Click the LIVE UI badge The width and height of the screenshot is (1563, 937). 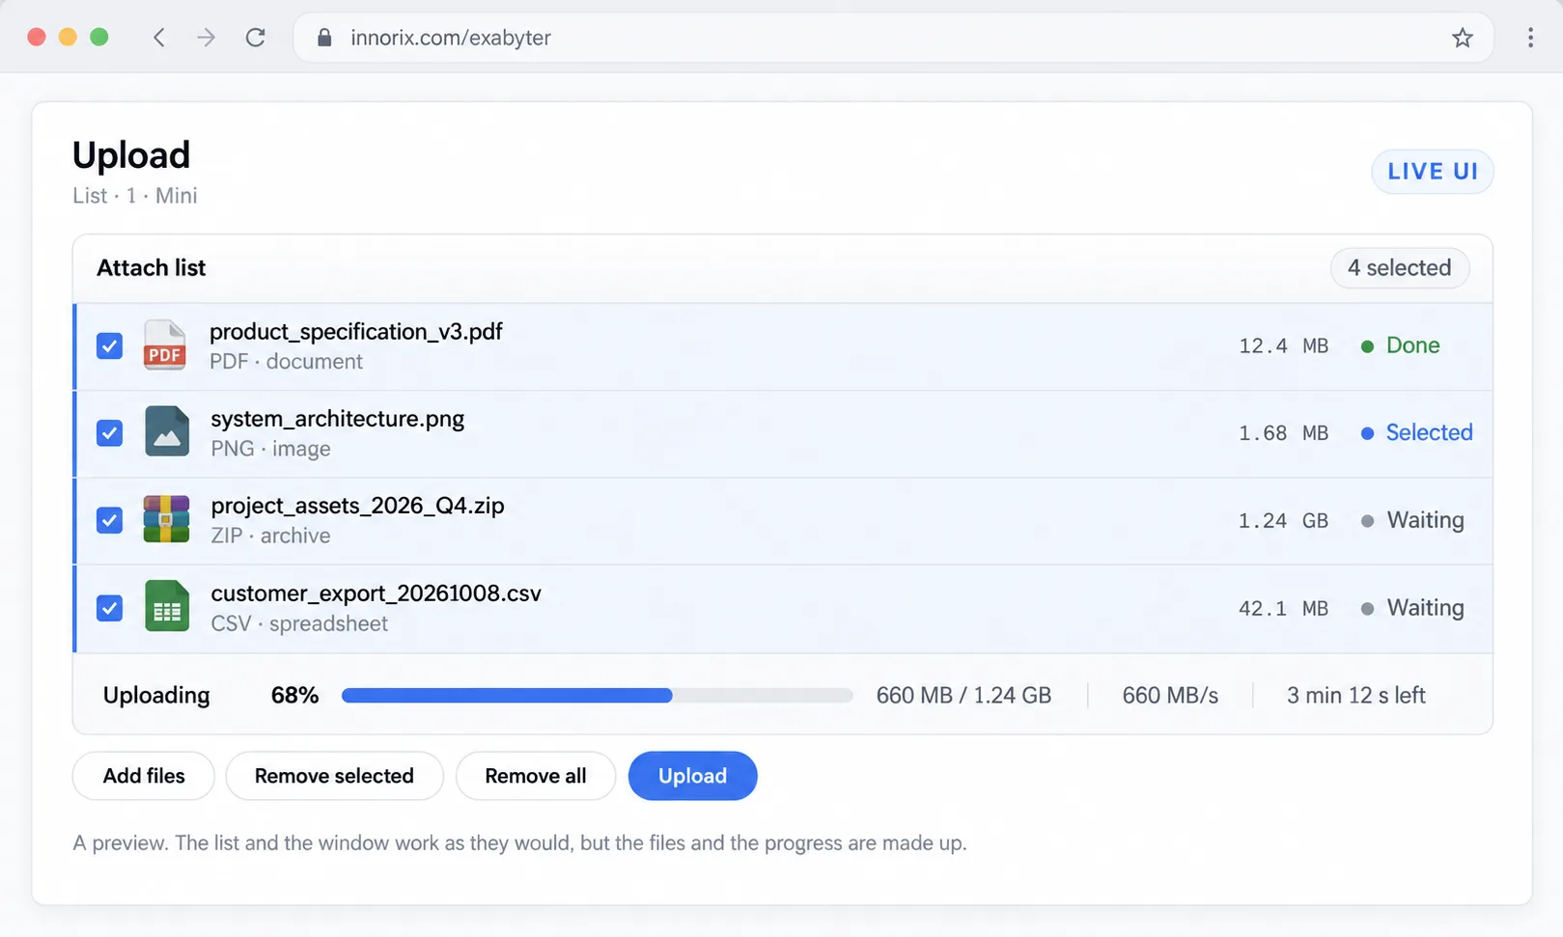click(1433, 172)
